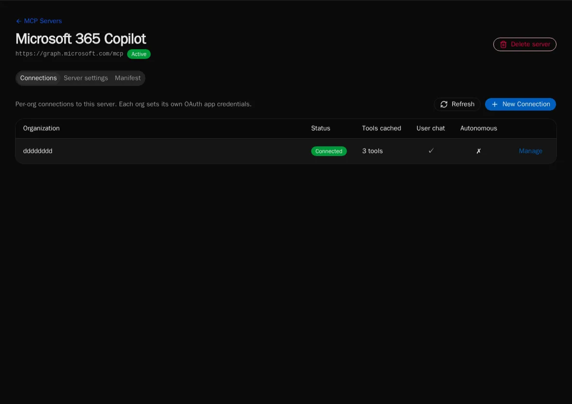Click the Status column header
572x404 pixels.
click(x=321, y=129)
